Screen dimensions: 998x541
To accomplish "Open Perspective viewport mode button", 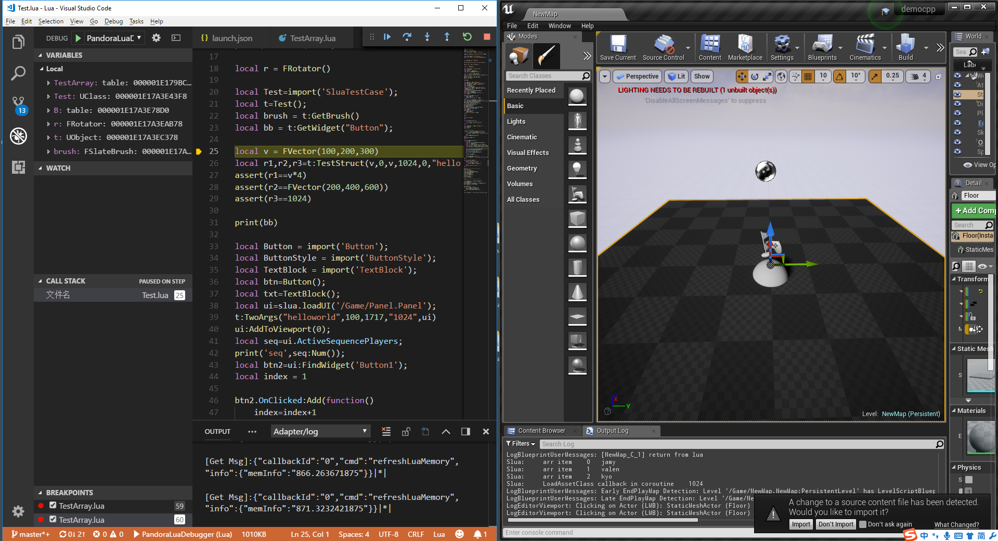I will click(637, 76).
